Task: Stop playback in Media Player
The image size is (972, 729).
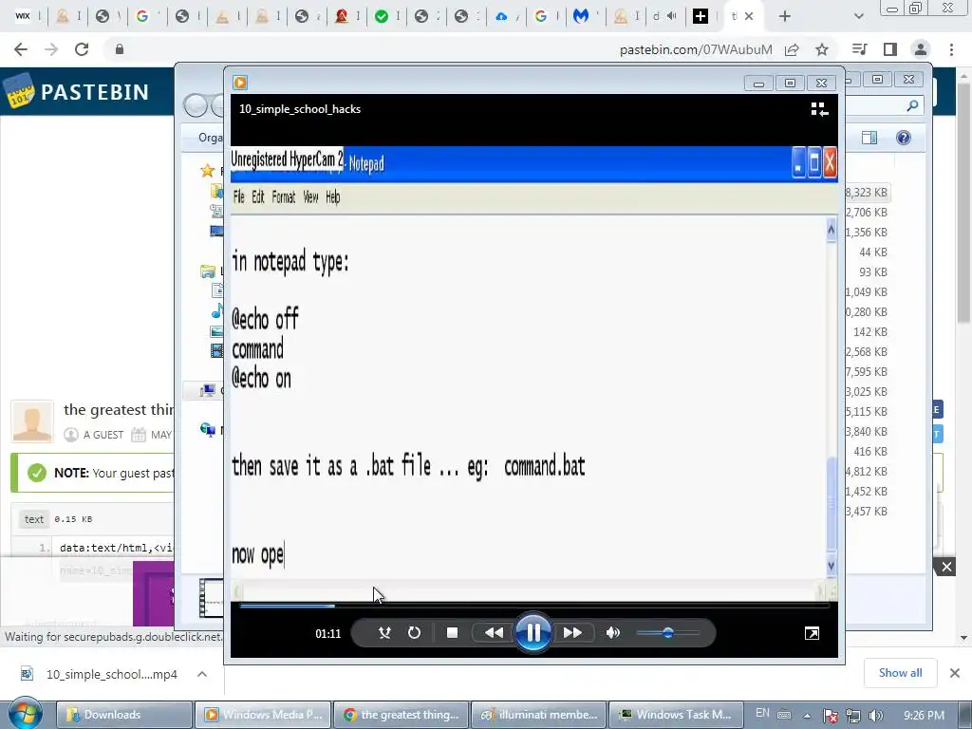Action: (x=452, y=633)
